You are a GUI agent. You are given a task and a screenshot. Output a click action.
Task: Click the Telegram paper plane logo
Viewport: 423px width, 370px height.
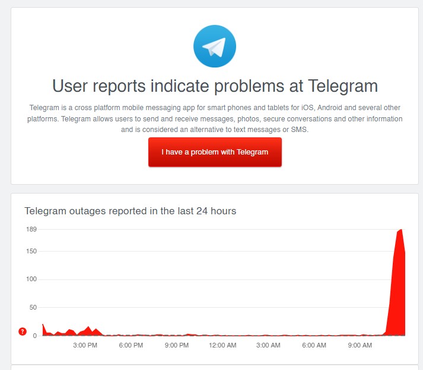click(215, 47)
